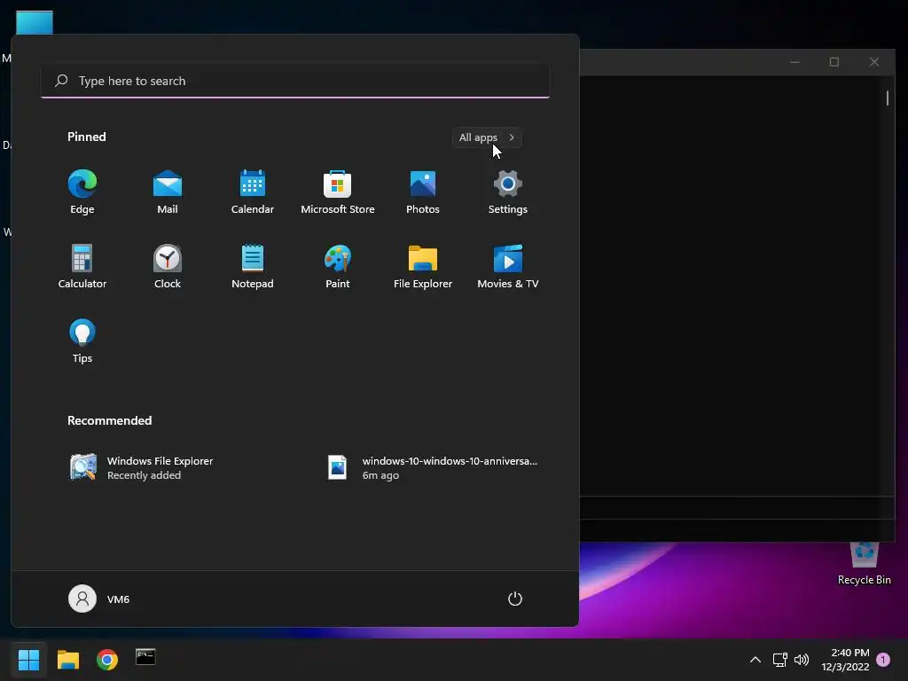Minimize the background console window
This screenshot has height=681, width=908.
click(794, 62)
